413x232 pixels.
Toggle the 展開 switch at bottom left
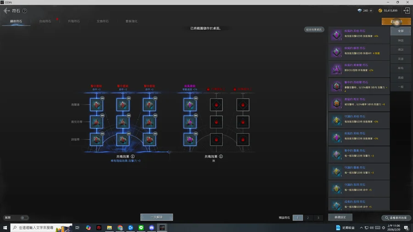[24, 218]
